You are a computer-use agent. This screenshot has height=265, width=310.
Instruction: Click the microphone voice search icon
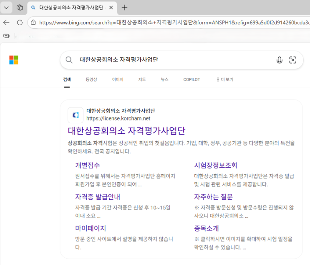coord(280,60)
